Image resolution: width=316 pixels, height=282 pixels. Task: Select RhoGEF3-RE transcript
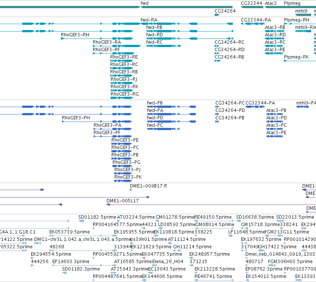pyautogui.click(x=124, y=57)
